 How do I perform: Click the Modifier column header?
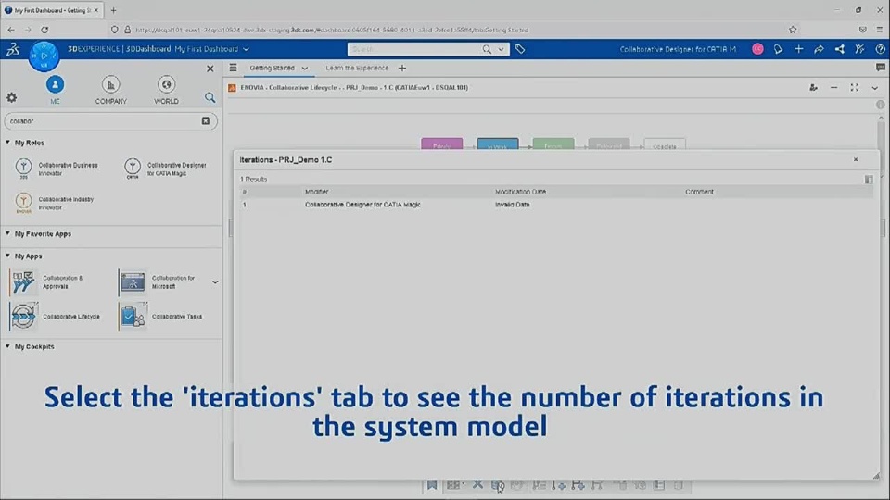coord(317,192)
